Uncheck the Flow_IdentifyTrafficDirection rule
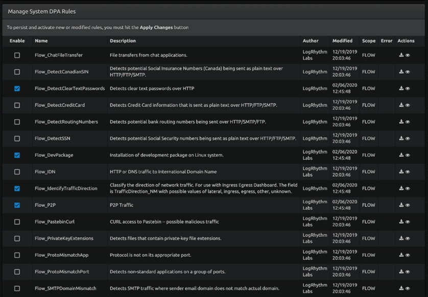Viewport: 428px width, 297px height. (x=17, y=188)
